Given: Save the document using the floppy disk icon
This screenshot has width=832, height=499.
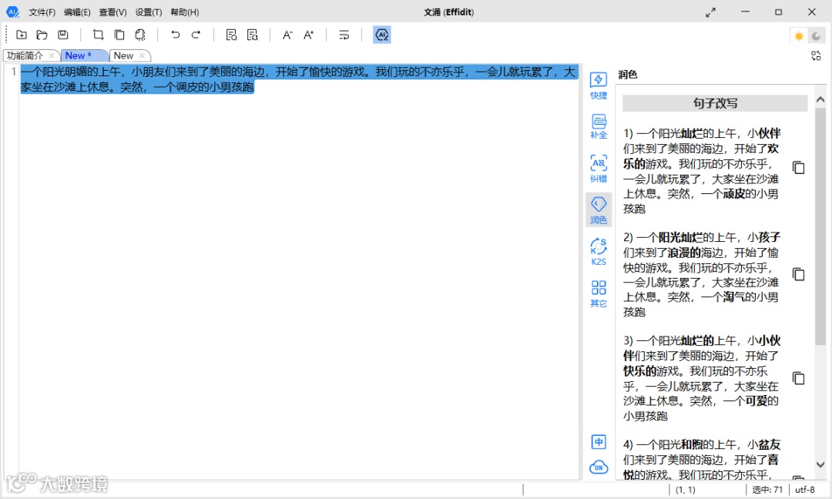Looking at the screenshot, I should pos(63,35).
